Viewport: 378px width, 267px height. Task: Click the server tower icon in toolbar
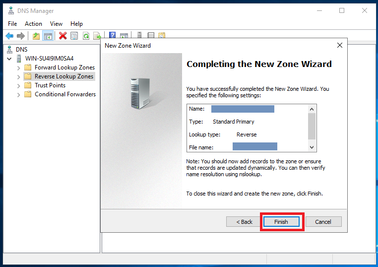click(139, 35)
